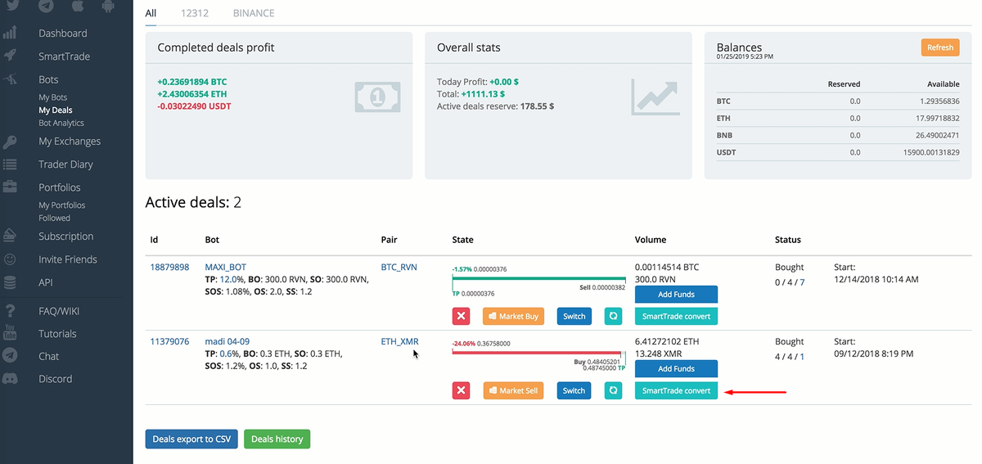Click the YouTube Tutorials icon
Image resolution: width=982 pixels, height=464 pixels.
(10, 333)
